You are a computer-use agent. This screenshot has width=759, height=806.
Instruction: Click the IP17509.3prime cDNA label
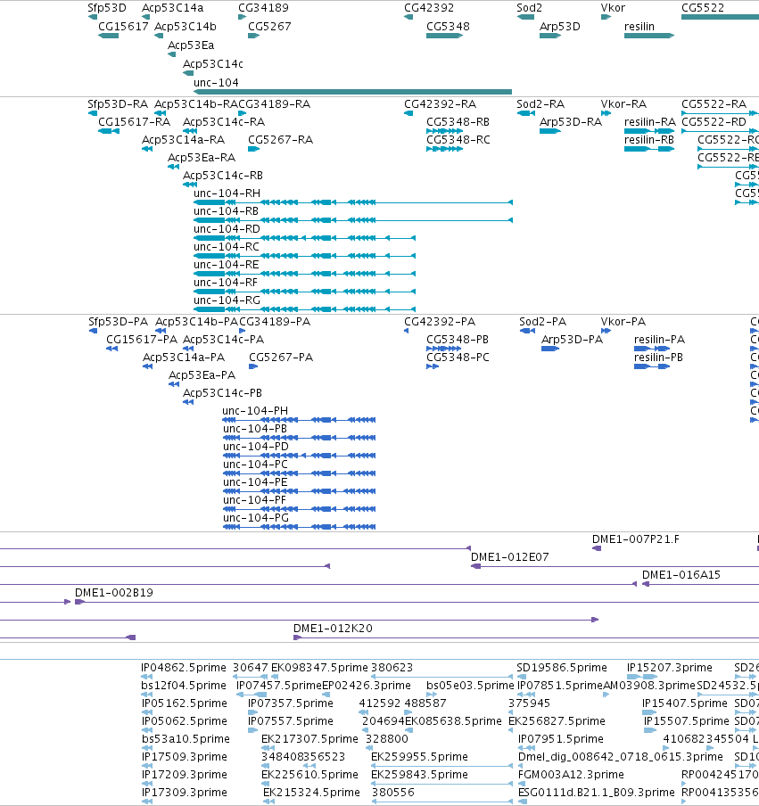click(x=184, y=757)
